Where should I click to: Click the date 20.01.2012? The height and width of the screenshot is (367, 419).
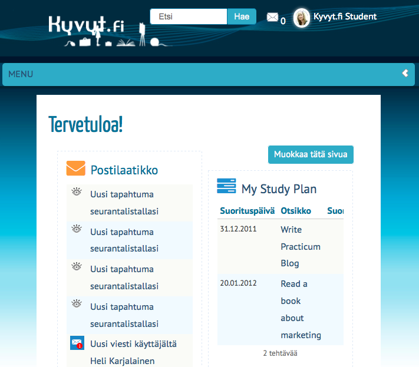click(238, 283)
